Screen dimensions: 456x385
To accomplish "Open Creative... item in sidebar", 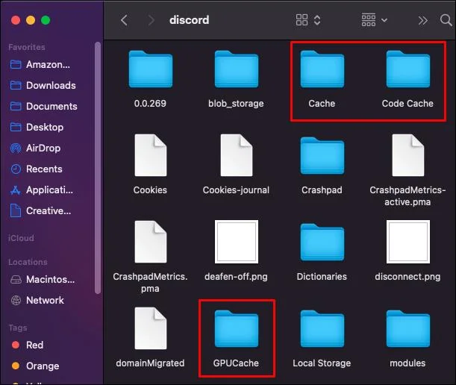I will click(40, 211).
